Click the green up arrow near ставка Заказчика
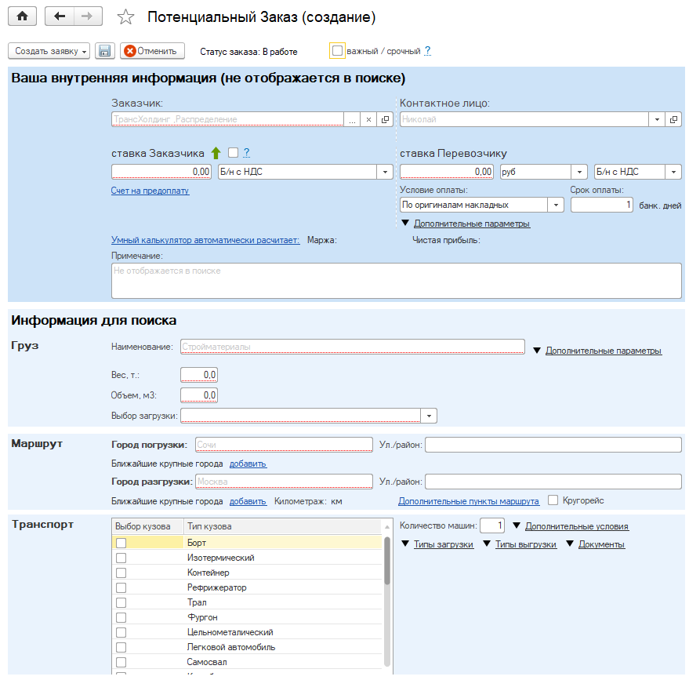The image size is (689, 680). pos(216,153)
